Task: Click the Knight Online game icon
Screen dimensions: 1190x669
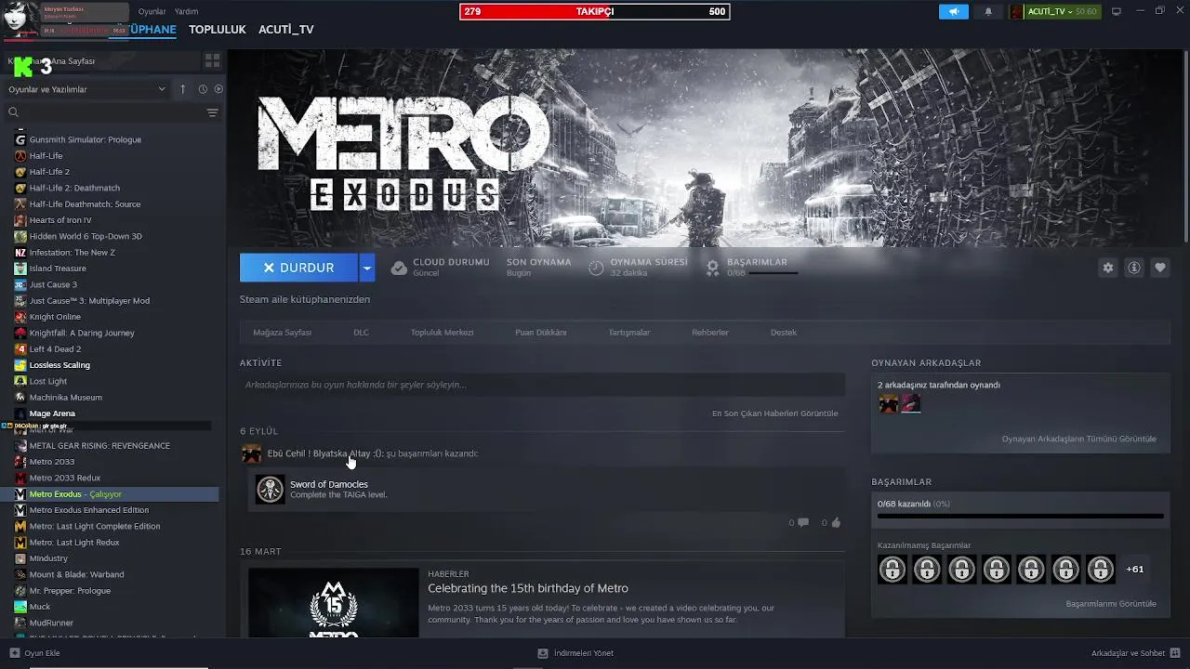Action: click(x=20, y=317)
